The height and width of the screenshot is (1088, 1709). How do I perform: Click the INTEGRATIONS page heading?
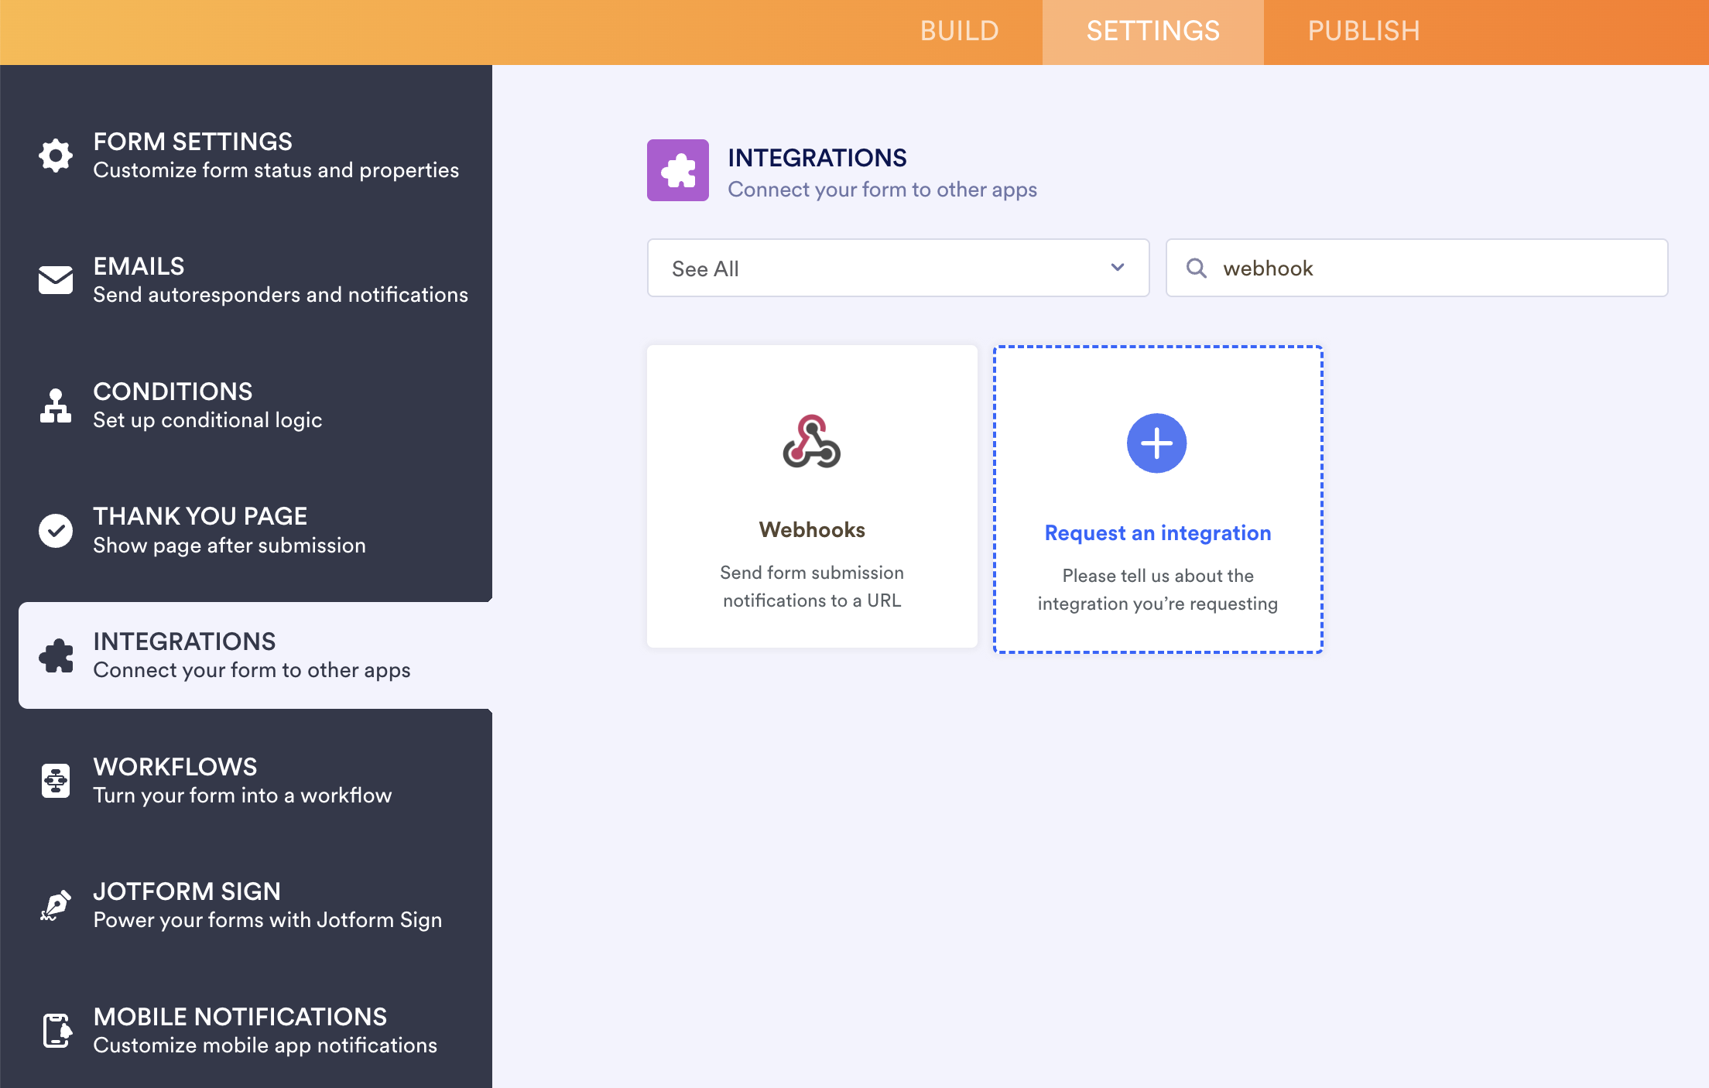(817, 158)
